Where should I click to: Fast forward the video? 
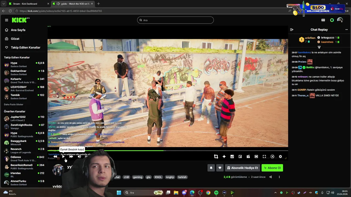coord(71,157)
